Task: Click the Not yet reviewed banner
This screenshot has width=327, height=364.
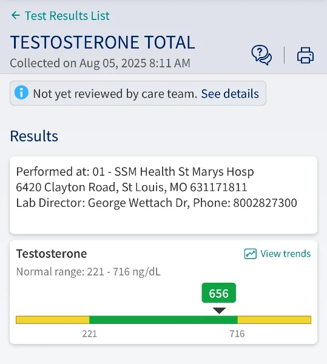Action: [138, 93]
